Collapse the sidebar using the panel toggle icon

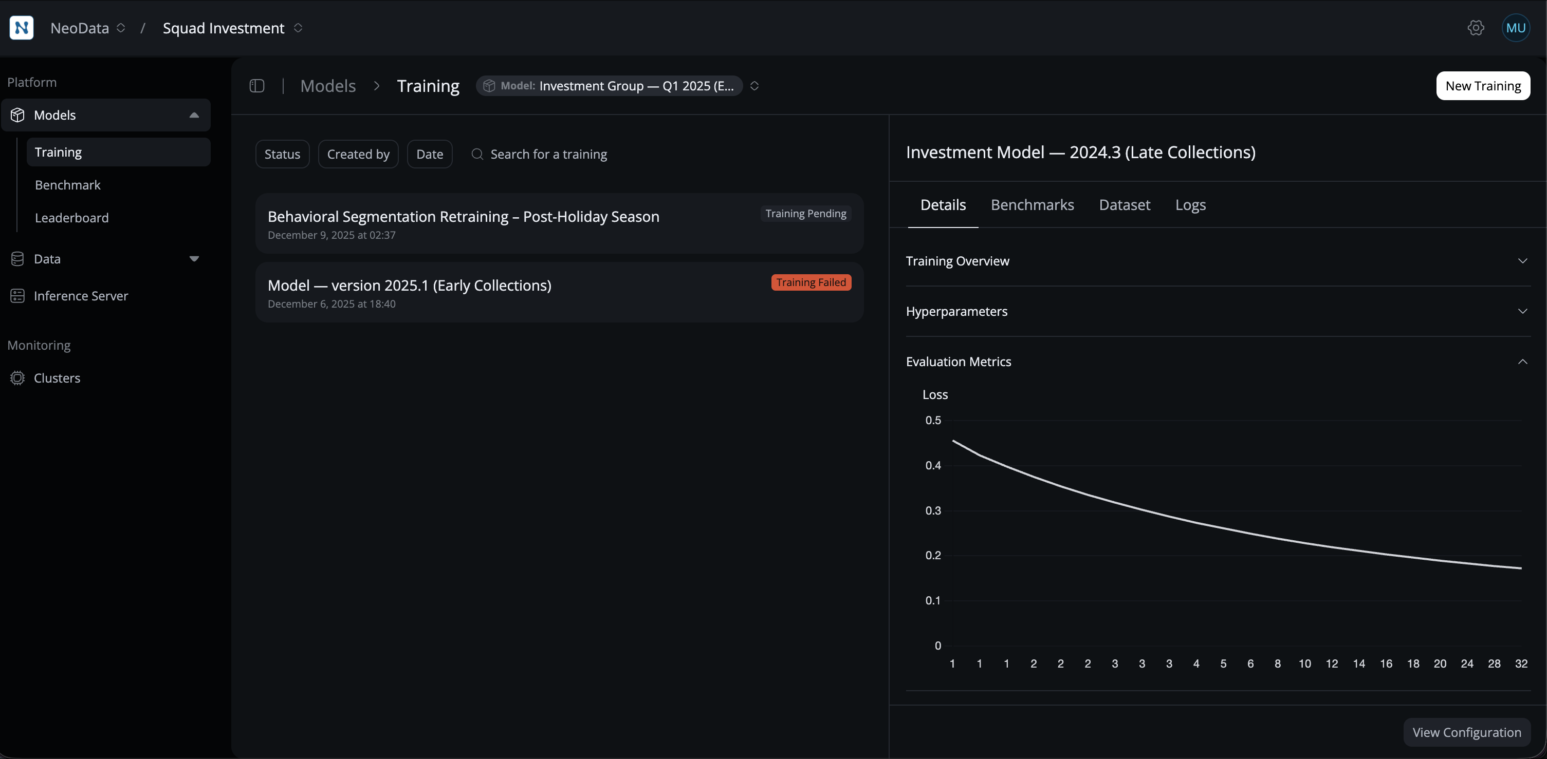[257, 86]
